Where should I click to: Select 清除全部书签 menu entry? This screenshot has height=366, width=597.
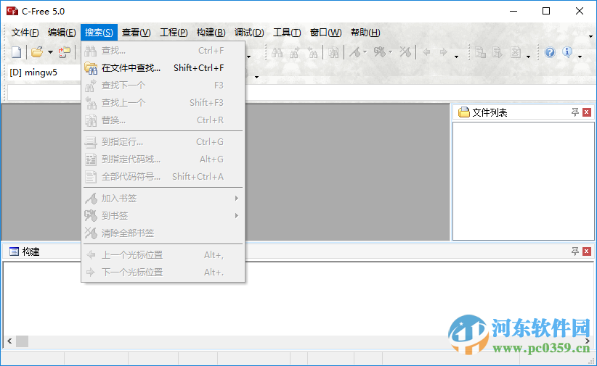click(x=163, y=233)
